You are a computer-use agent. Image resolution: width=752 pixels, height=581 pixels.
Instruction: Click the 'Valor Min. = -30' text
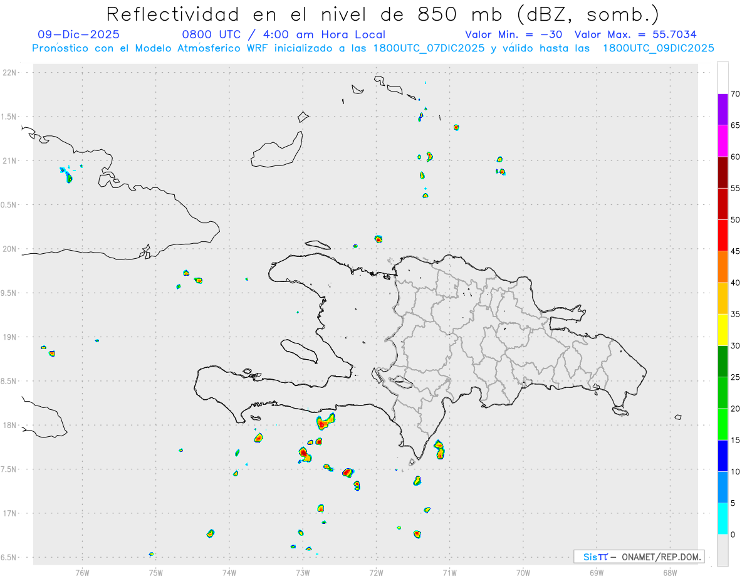click(x=515, y=34)
